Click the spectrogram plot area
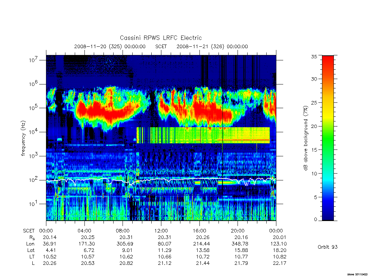368x276 pixels. [161, 138]
